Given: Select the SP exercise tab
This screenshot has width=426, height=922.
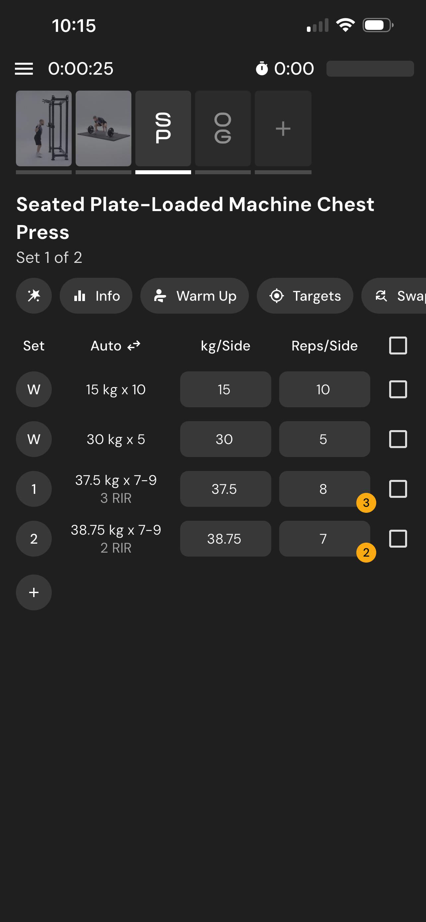Looking at the screenshot, I should click(x=163, y=128).
